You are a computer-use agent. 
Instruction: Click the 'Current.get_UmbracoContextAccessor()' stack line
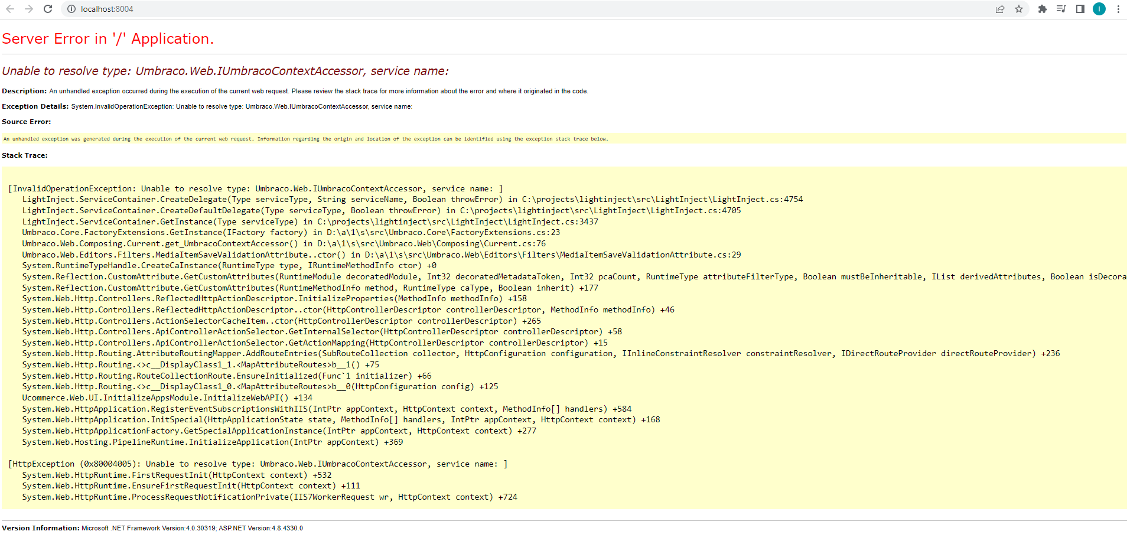(x=284, y=244)
